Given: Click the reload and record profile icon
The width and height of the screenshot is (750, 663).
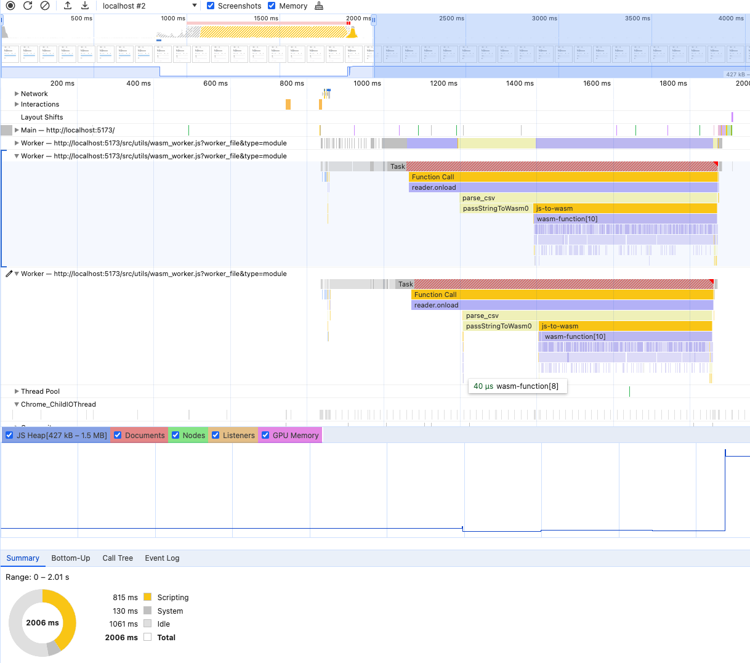Looking at the screenshot, I should [x=28, y=6].
